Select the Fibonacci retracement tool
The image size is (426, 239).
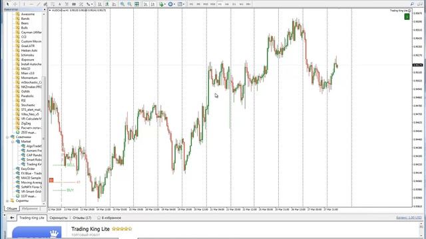pyautogui.click(x=53, y=4)
